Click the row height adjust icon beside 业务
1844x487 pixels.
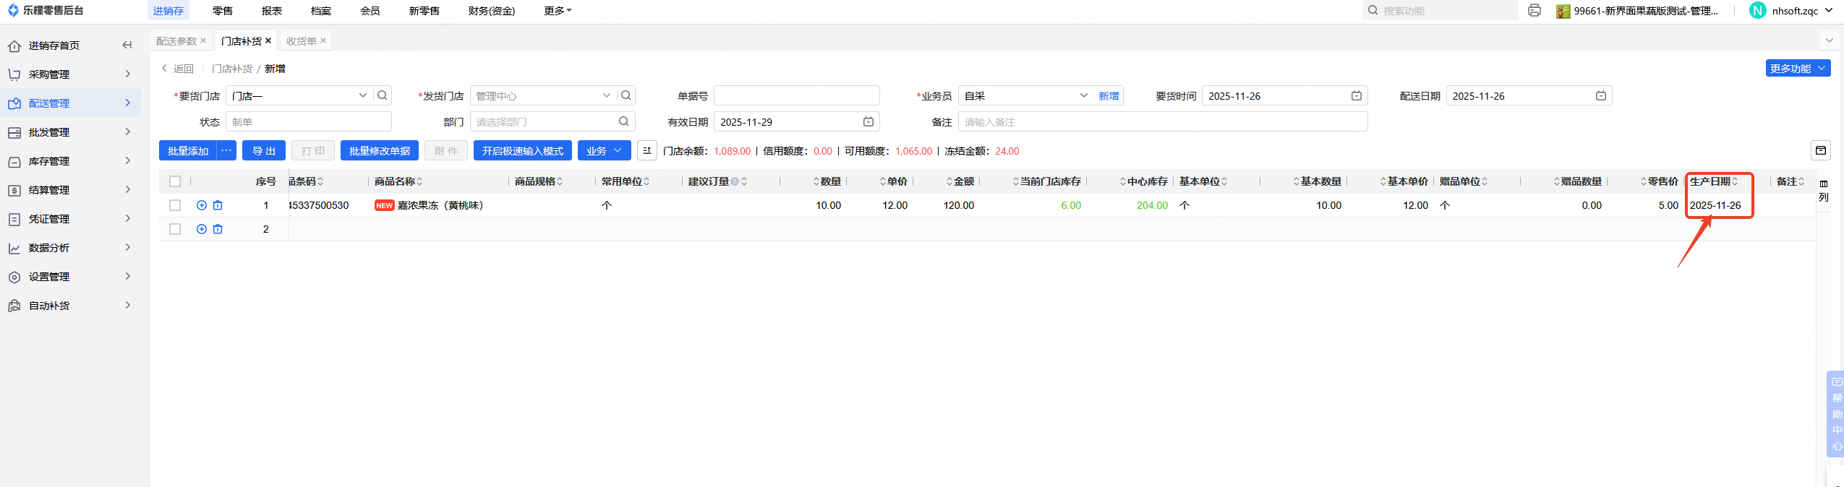point(646,151)
